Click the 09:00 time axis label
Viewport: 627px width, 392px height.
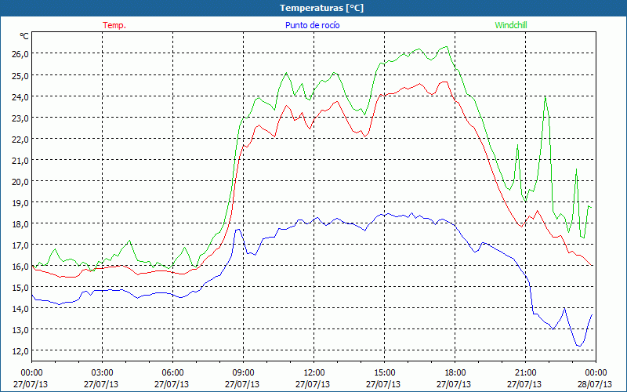click(243, 373)
